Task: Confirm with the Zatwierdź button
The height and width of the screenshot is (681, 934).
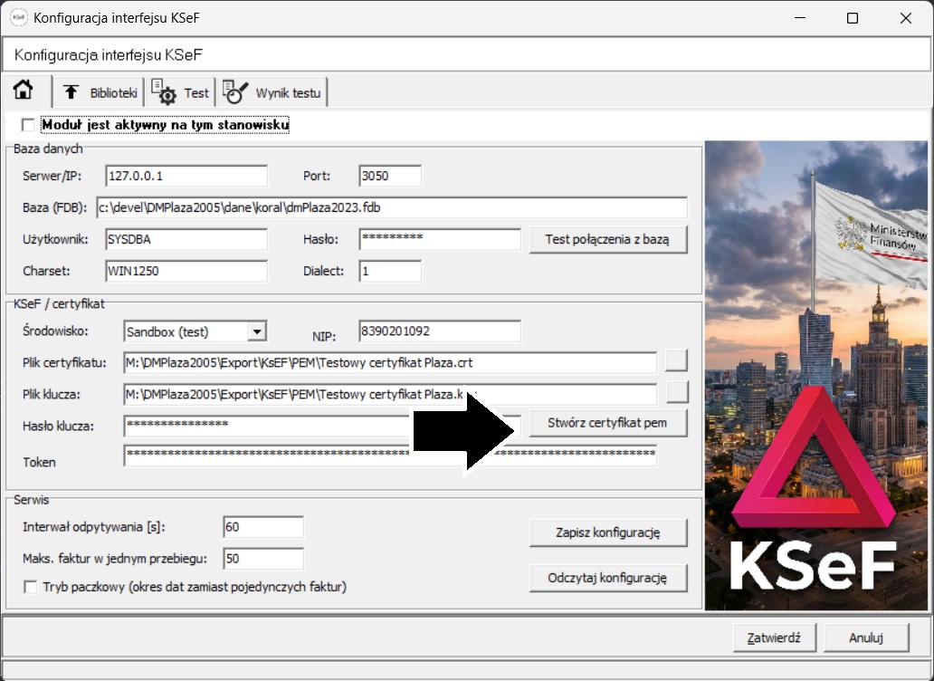Action: click(774, 638)
